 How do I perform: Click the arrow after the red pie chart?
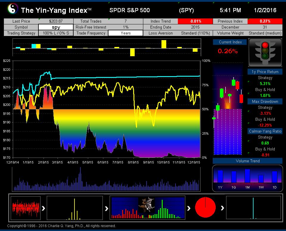(x=222, y=208)
